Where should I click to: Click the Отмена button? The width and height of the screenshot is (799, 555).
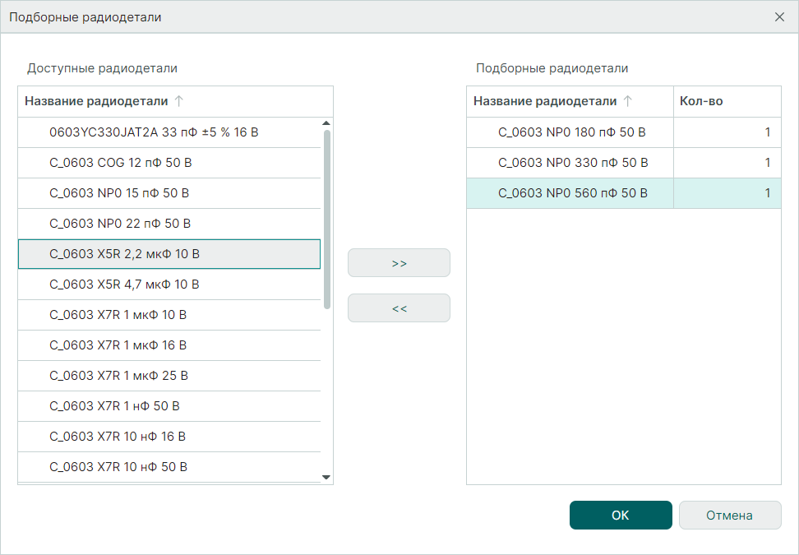pos(729,516)
